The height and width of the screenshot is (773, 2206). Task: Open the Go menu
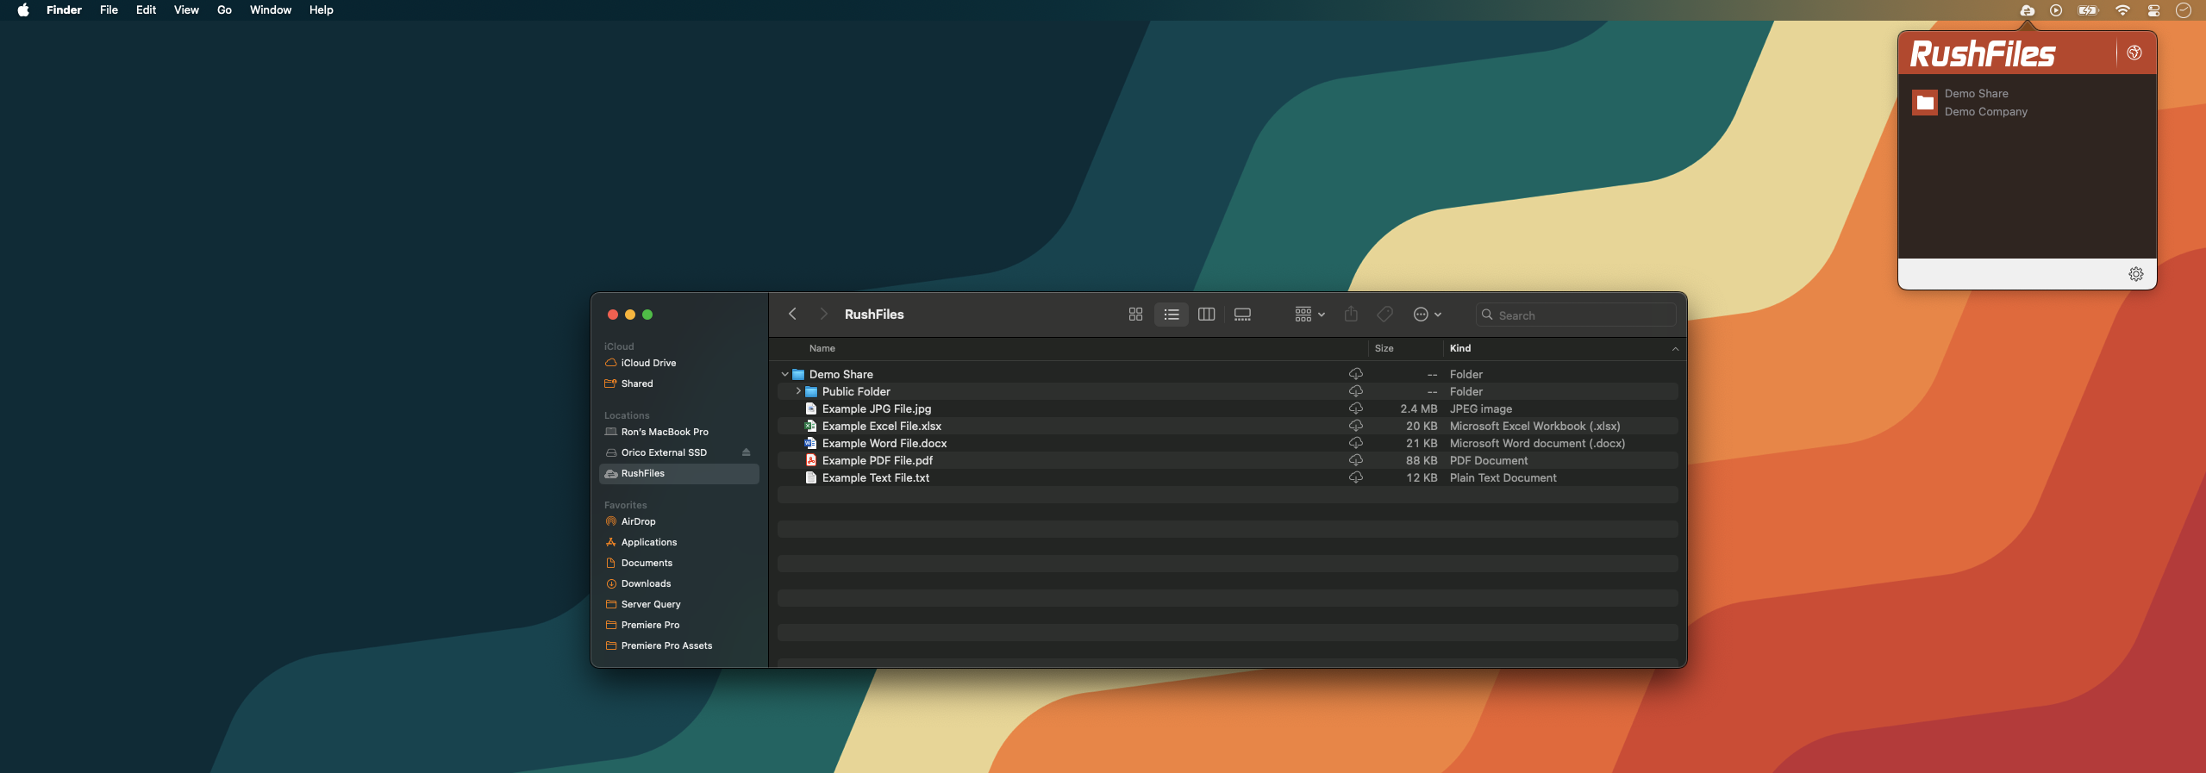[224, 10]
